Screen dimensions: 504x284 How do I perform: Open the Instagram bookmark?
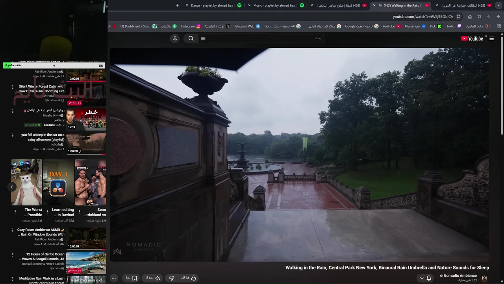tap(190, 26)
